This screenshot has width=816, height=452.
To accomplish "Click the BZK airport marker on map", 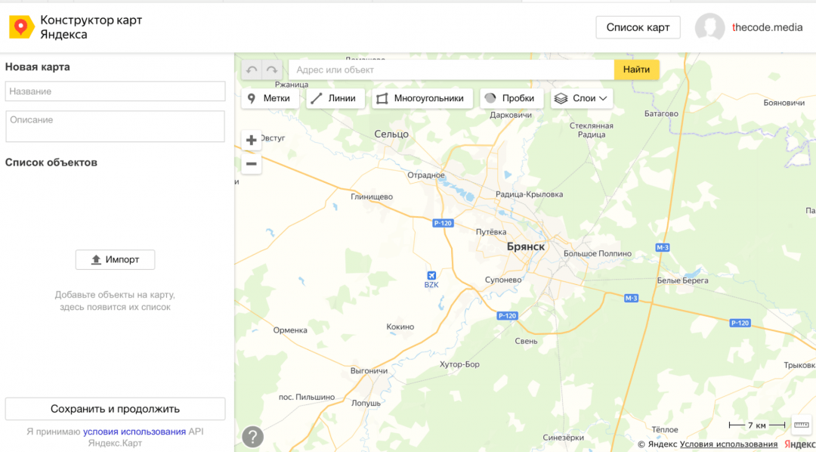I will (431, 276).
